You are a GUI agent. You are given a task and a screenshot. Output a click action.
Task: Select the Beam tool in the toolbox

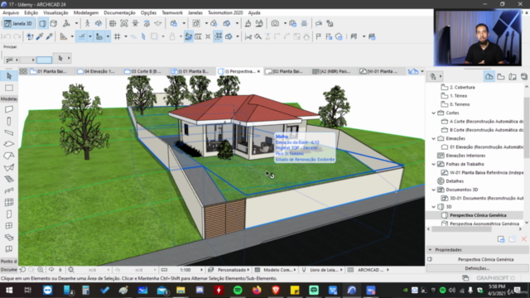click(9, 132)
